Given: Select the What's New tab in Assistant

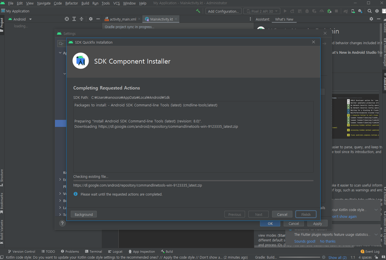Looking at the screenshot, I should pos(284,19).
